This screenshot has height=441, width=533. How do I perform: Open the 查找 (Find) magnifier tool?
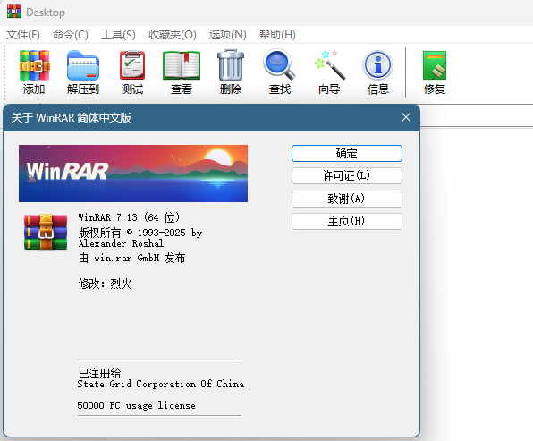(279, 65)
